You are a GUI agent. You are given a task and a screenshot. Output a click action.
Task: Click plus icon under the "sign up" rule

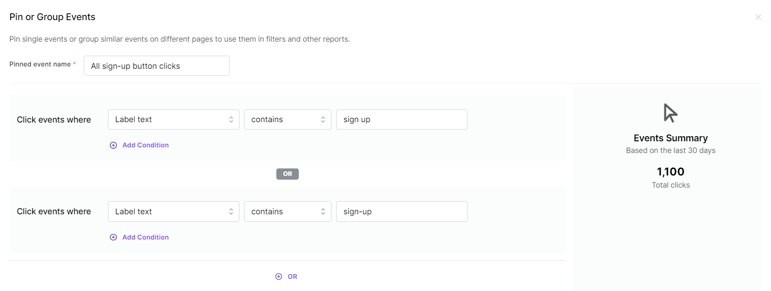click(x=113, y=145)
